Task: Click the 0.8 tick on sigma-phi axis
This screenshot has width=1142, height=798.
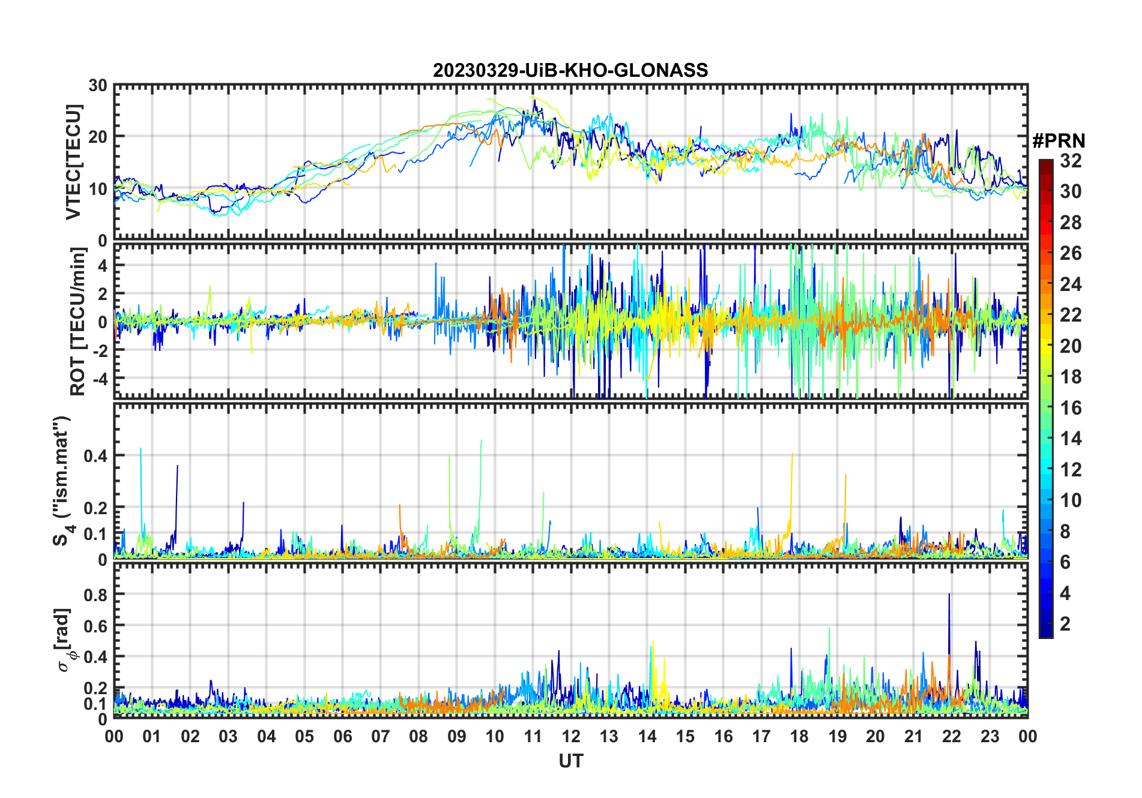Action: click(95, 595)
